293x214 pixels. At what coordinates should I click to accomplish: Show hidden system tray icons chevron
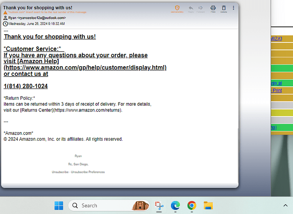tap(285, 205)
